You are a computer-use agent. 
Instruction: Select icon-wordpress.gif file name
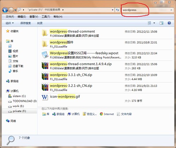pyautogui.click(x=65, y=97)
